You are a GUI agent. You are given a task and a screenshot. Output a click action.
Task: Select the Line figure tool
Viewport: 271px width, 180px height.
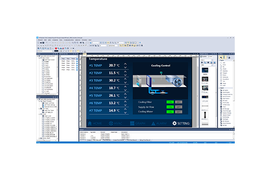224,63
